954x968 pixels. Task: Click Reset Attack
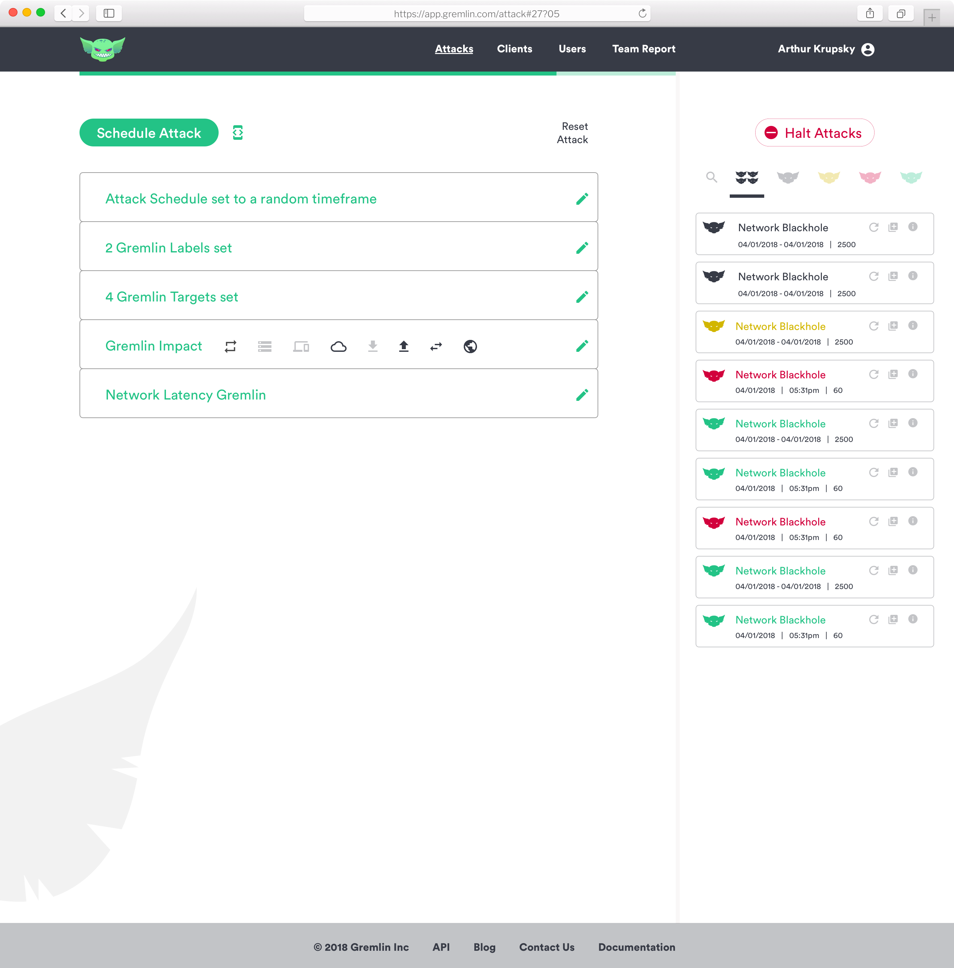pos(573,133)
